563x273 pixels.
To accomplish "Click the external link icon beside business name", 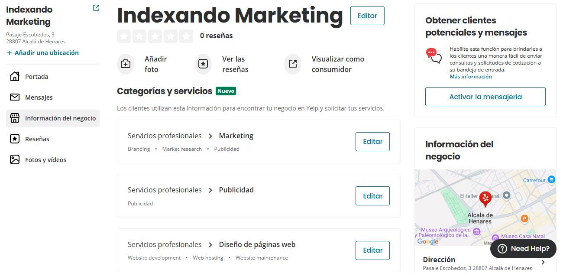I will (96, 8).
